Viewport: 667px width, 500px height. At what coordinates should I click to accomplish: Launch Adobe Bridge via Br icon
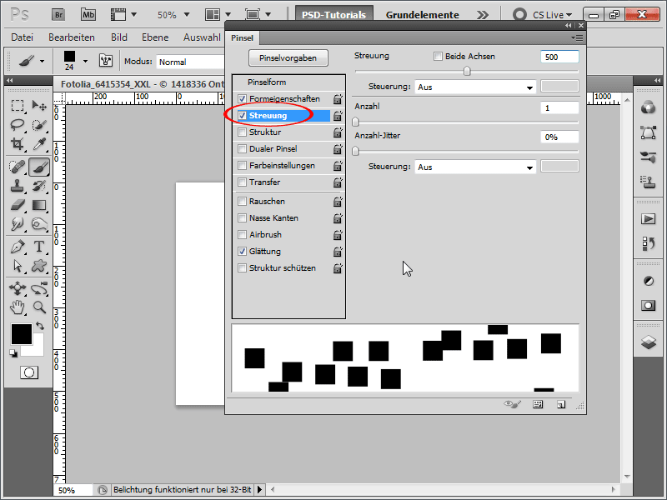click(x=58, y=15)
